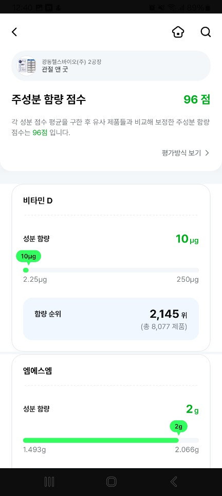Tap the search magnifier icon
The width and height of the screenshot is (222, 496).
point(206,32)
